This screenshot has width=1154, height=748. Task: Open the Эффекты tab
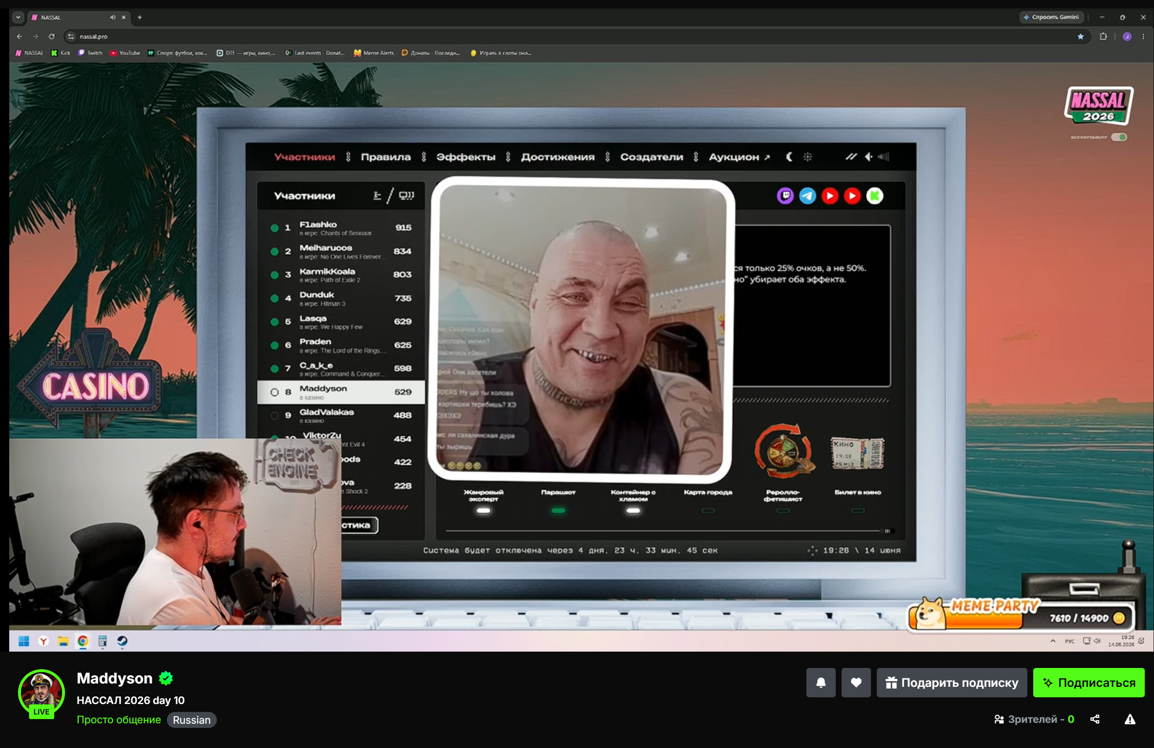coord(465,156)
